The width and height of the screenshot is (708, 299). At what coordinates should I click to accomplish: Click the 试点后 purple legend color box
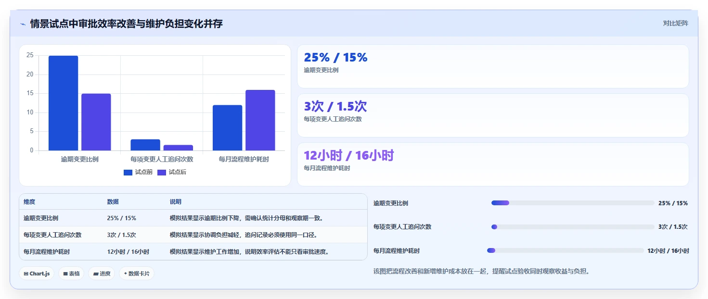point(162,172)
